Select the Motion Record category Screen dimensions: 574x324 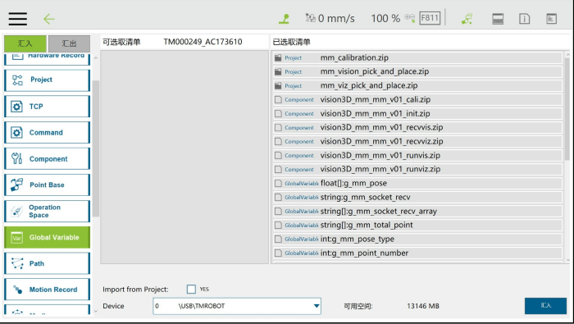click(47, 290)
